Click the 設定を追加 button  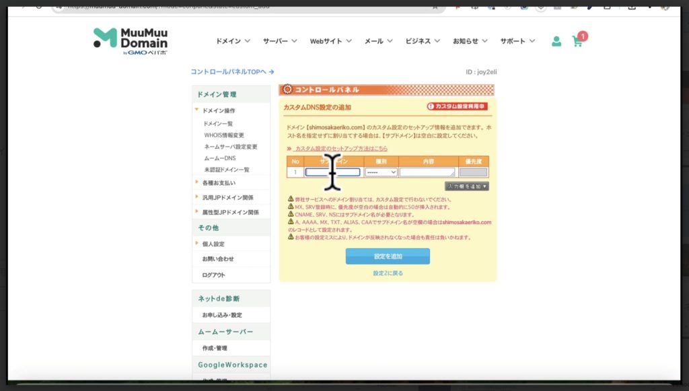387,256
